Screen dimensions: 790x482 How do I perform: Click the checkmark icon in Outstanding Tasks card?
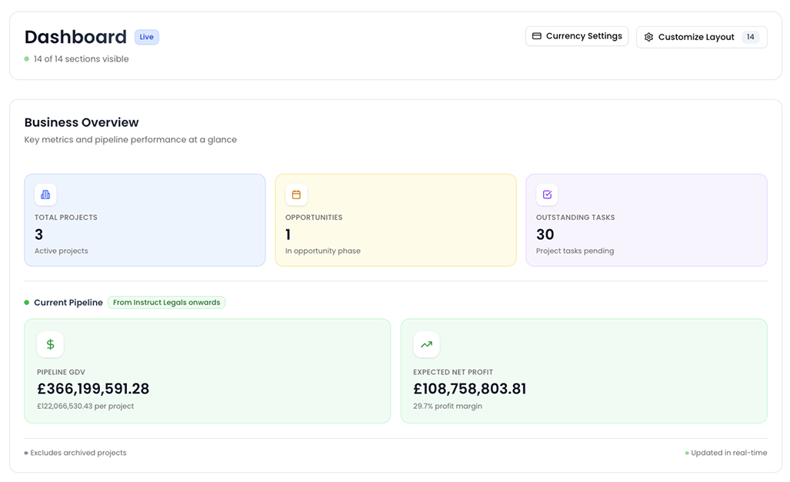(x=547, y=194)
